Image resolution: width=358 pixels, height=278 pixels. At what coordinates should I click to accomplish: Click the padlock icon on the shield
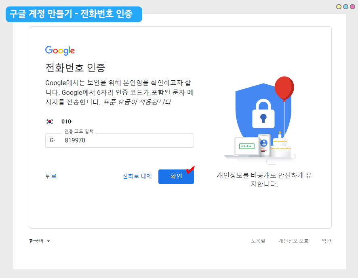tap(263, 113)
